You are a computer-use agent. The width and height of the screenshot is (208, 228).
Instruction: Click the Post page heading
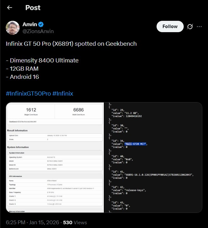pos(33,8)
